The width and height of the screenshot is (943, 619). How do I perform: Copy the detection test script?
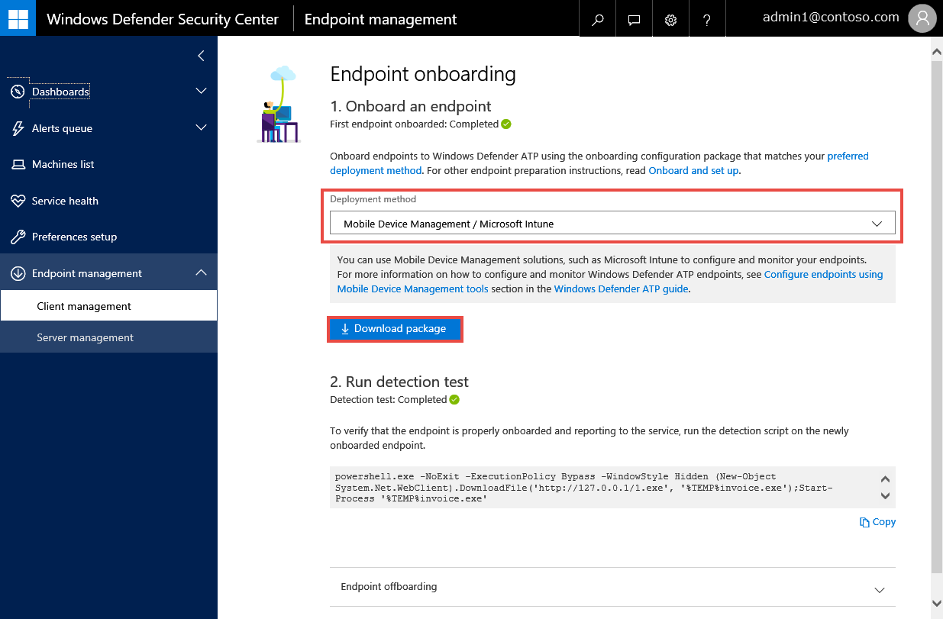tap(877, 522)
